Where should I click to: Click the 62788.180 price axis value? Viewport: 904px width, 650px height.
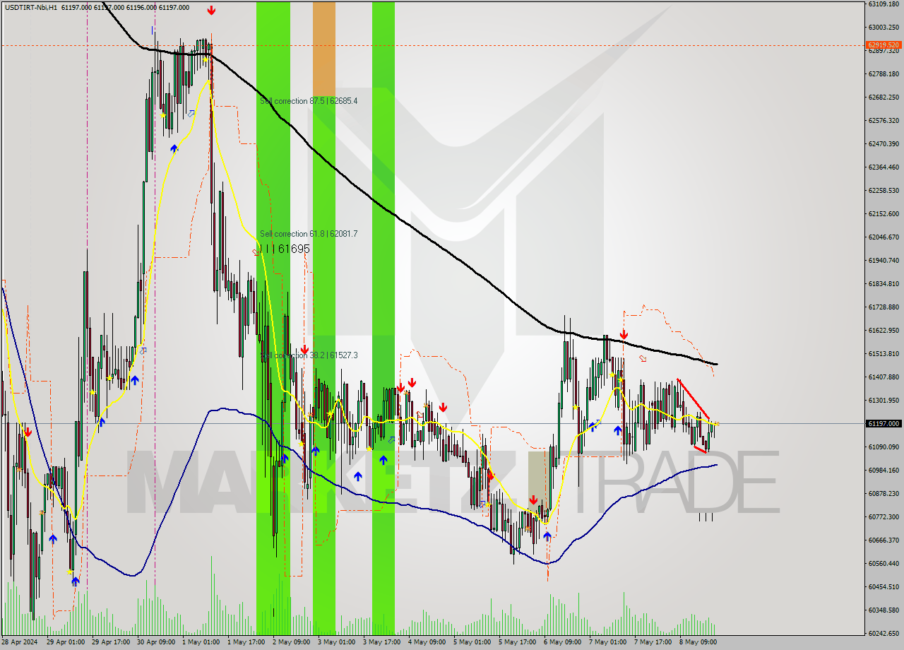[884, 73]
